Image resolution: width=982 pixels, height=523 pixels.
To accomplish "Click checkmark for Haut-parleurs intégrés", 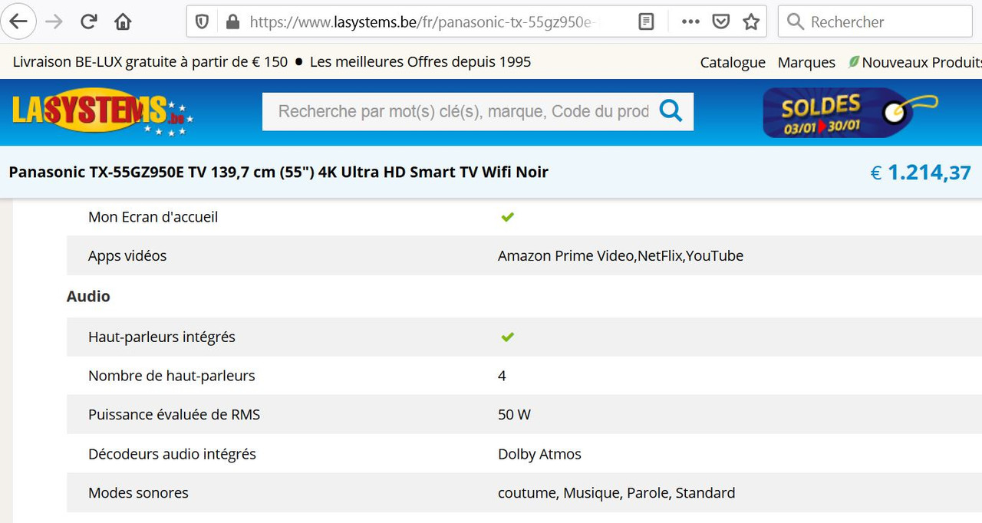I will pyautogui.click(x=507, y=337).
